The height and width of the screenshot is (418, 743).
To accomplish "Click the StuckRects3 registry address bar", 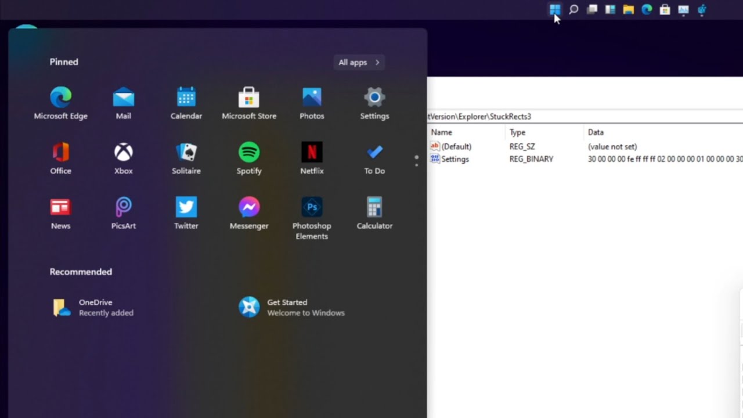I will pos(585,116).
